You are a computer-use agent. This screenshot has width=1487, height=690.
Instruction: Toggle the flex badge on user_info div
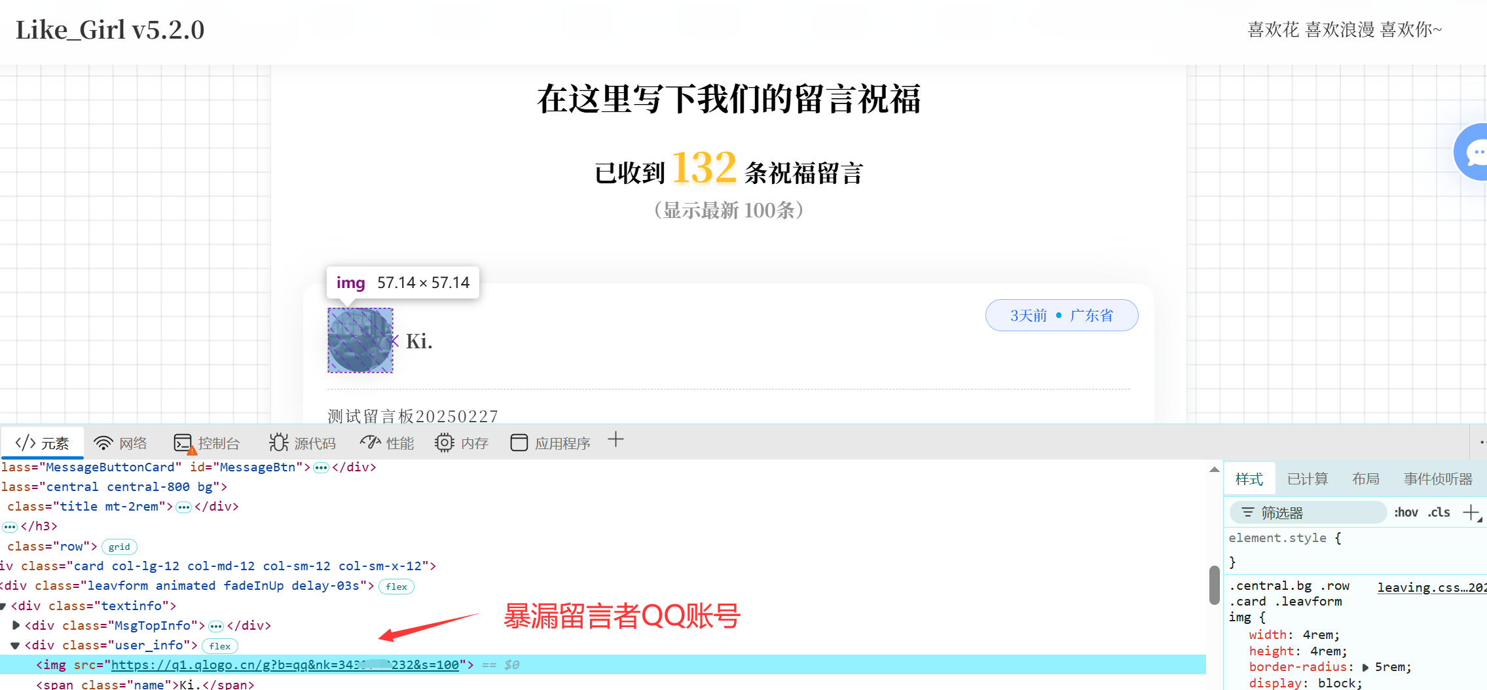coord(219,646)
